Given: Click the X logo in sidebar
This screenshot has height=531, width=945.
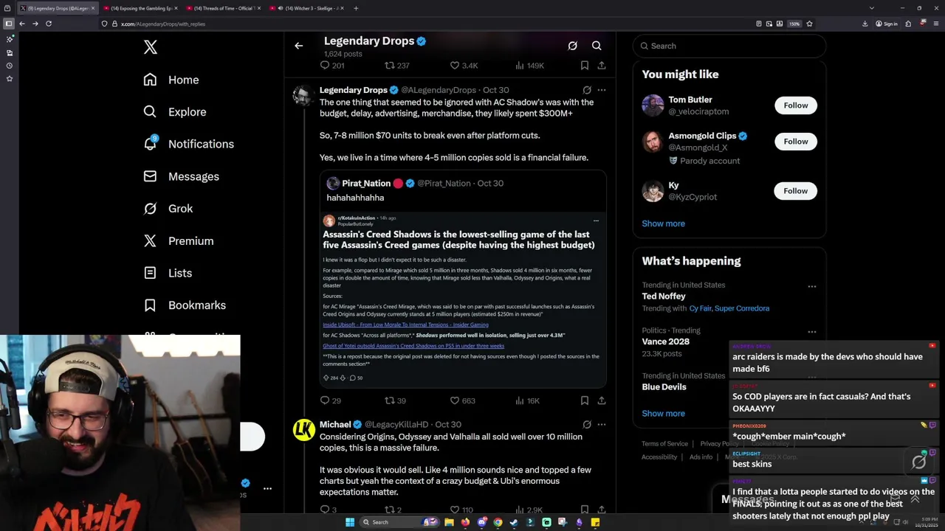Looking at the screenshot, I should (x=150, y=47).
